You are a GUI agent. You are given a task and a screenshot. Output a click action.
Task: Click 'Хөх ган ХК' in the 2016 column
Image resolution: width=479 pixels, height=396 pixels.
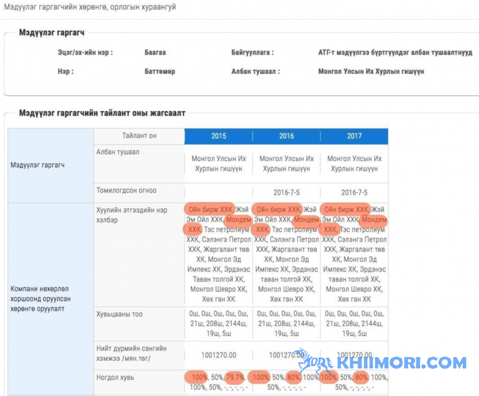(286, 299)
